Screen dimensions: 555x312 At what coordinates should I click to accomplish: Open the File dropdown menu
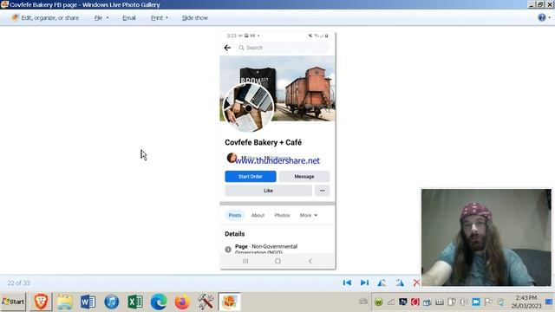(101, 17)
